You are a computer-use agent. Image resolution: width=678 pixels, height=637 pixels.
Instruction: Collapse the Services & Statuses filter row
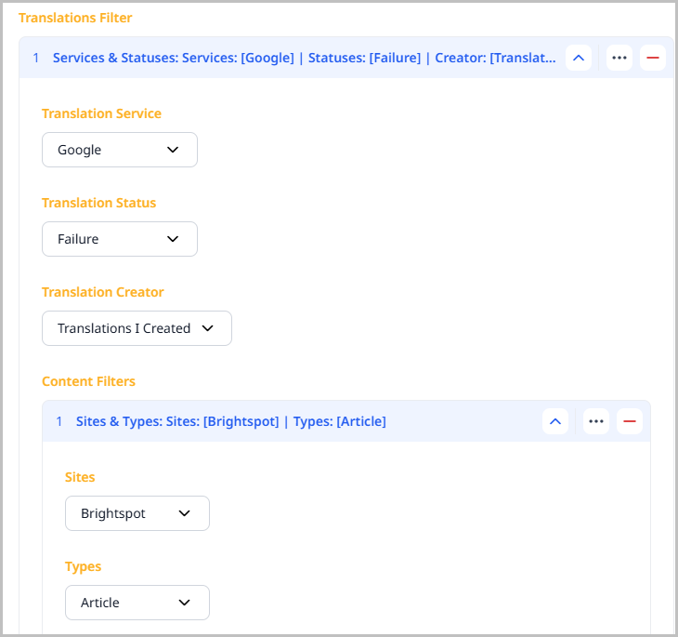click(x=579, y=58)
